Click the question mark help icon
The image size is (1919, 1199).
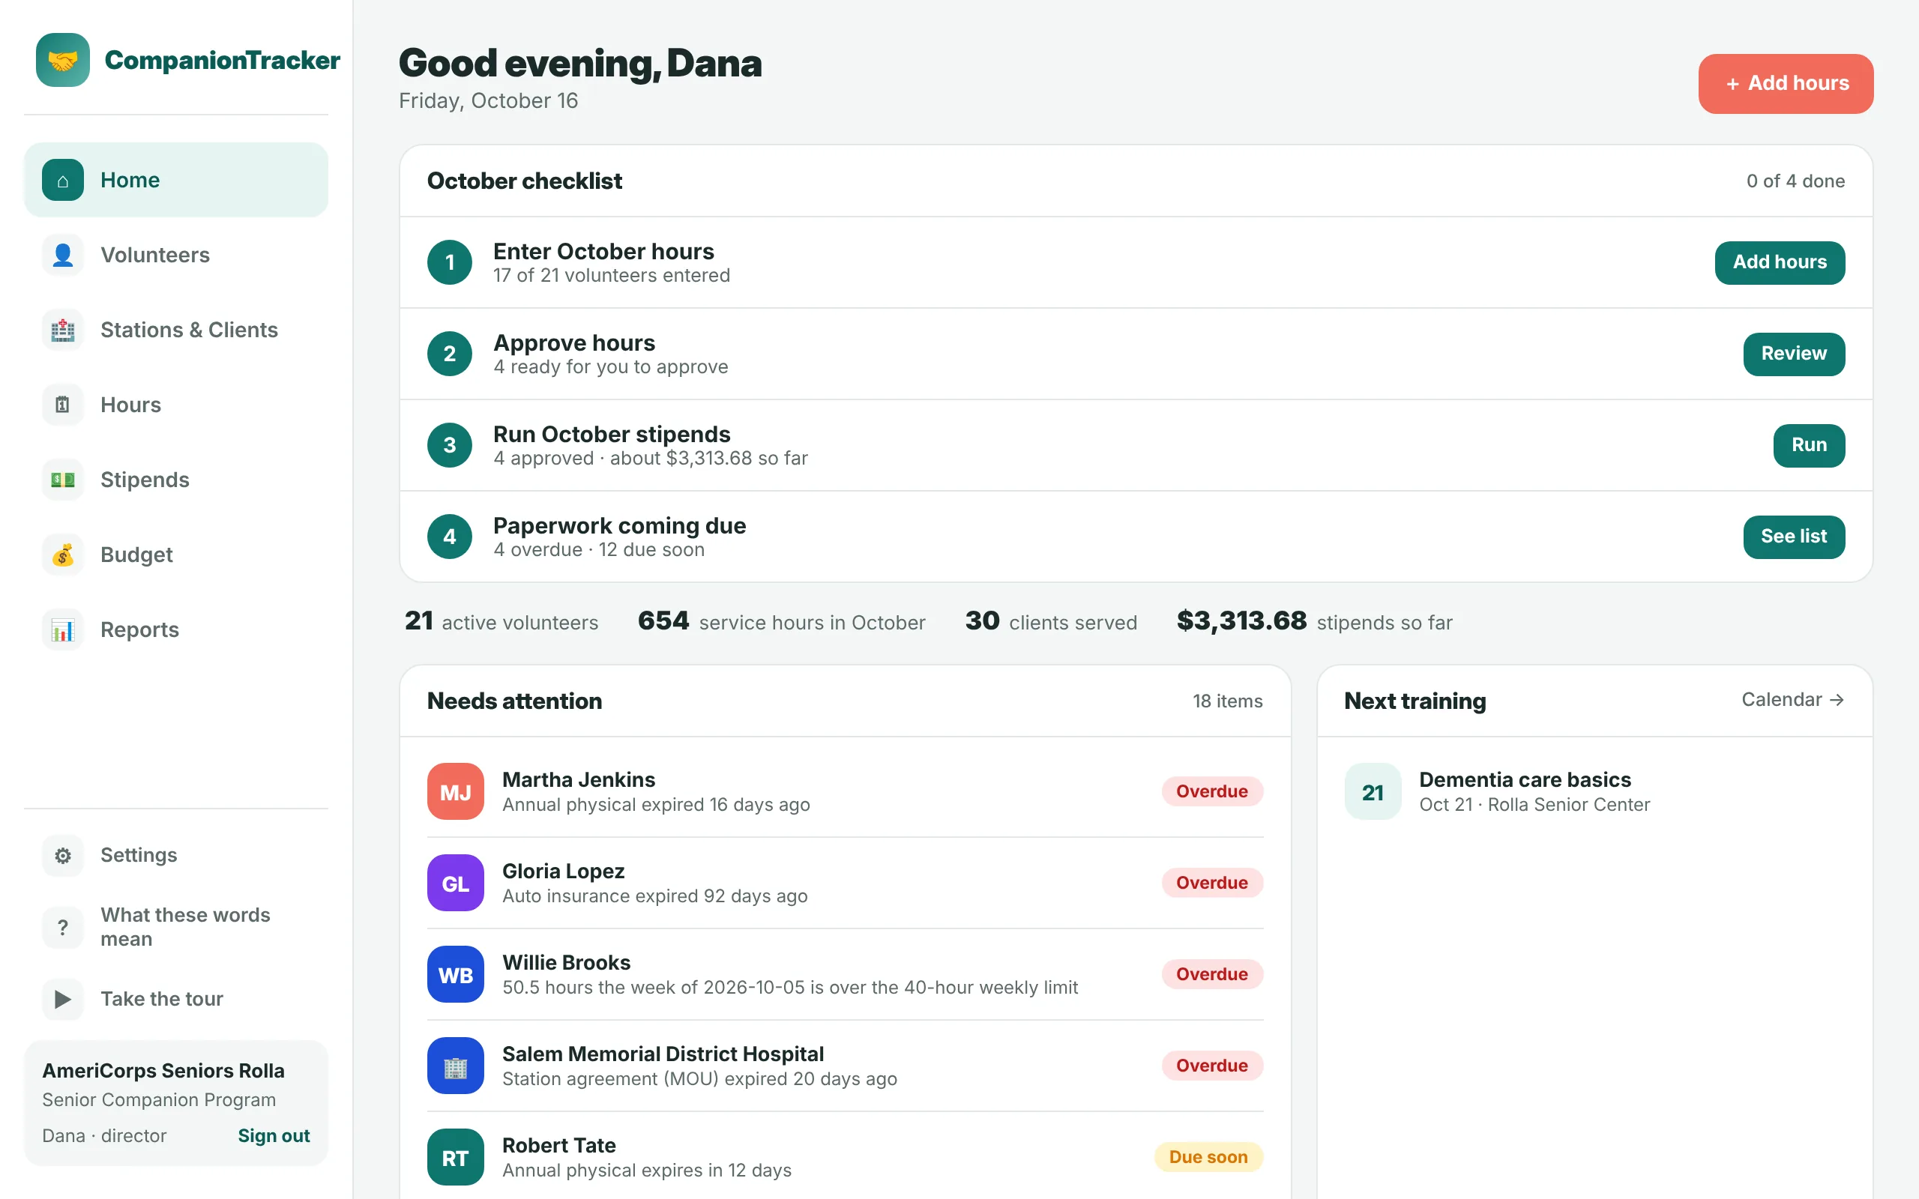pos(63,927)
